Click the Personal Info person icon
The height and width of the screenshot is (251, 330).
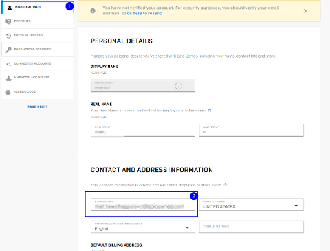point(10,8)
